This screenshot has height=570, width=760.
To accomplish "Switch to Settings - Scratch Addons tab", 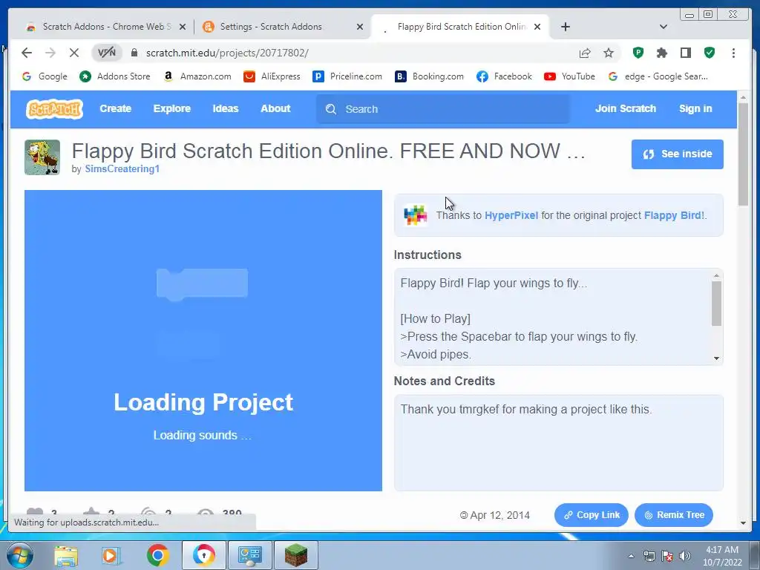I will [272, 27].
